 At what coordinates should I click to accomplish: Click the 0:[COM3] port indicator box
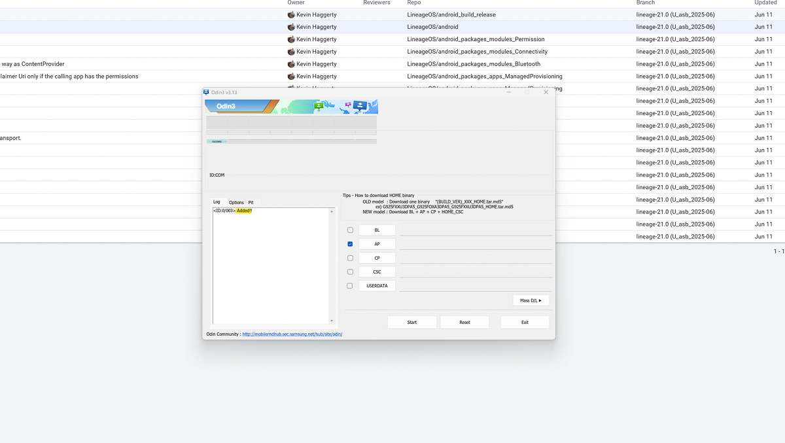pyautogui.click(x=217, y=141)
